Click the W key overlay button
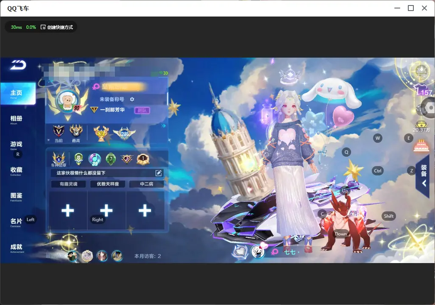 [x=378, y=138]
